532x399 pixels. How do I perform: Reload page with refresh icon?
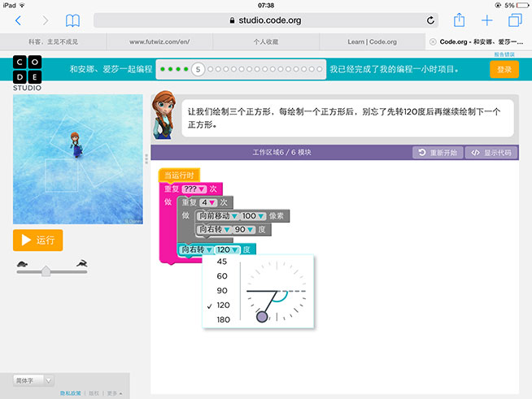pos(430,20)
